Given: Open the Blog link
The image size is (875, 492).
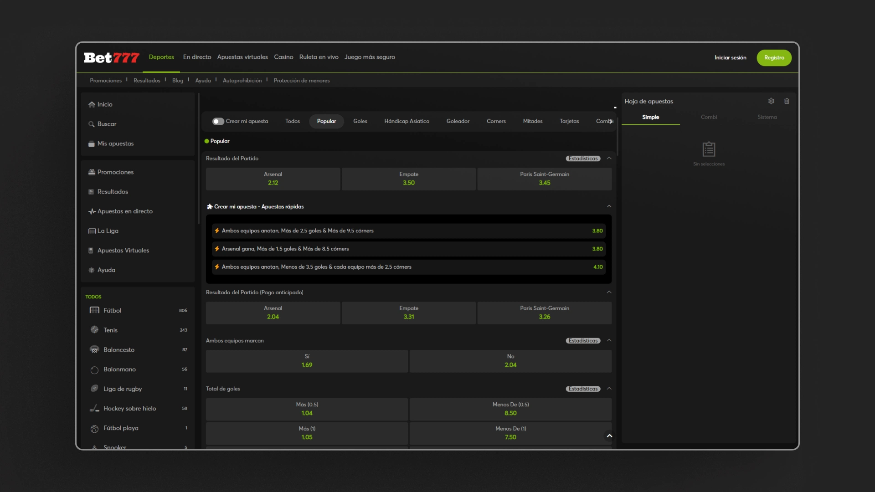Looking at the screenshot, I should coord(177,81).
